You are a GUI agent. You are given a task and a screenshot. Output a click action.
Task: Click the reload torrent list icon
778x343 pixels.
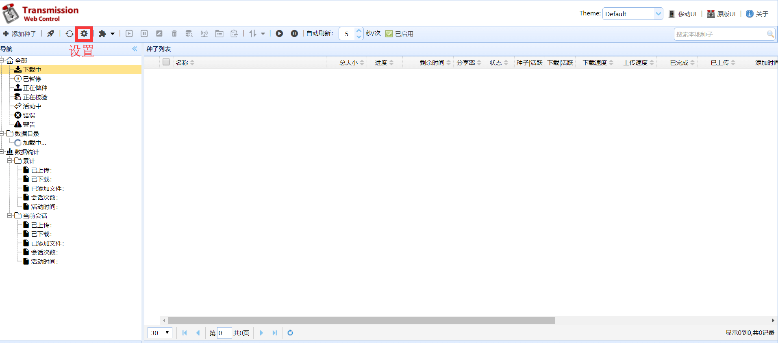pos(70,34)
